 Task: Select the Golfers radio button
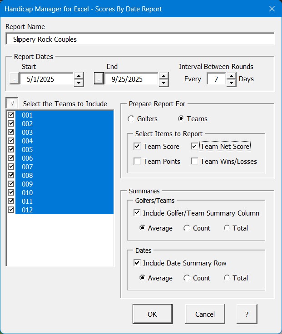point(131,118)
